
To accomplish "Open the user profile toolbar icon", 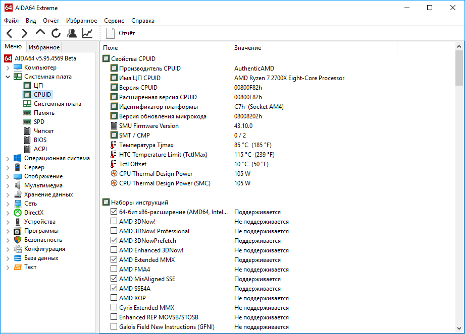I will pos(72,33).
